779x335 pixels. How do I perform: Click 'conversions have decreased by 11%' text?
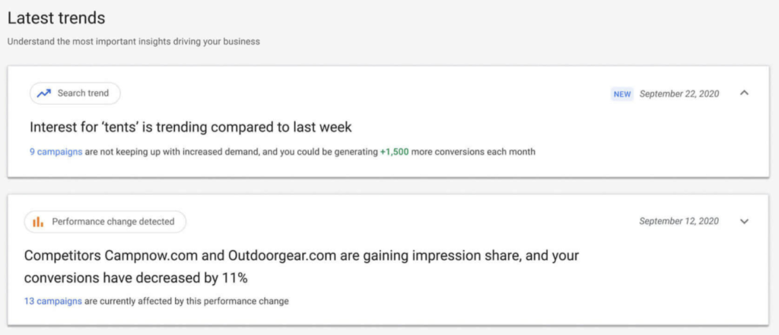[135, 279]
